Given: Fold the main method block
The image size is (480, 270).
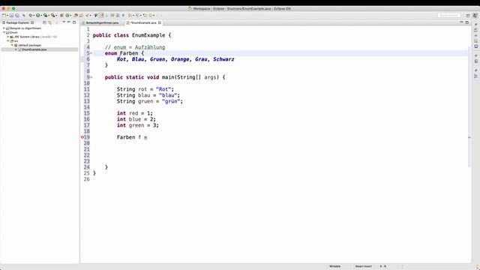Looking at the screenshot, I should [x=91, y=77].
